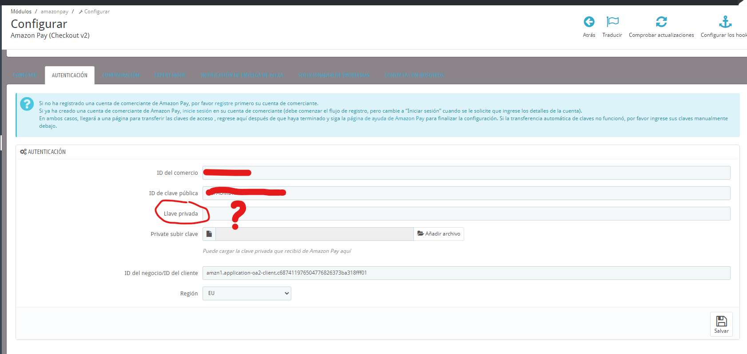The height and width of the screenshot is (354, 747).
Task: Focus the ID de clave pública field
Action: pyautogui.click(x=466, y=193)
